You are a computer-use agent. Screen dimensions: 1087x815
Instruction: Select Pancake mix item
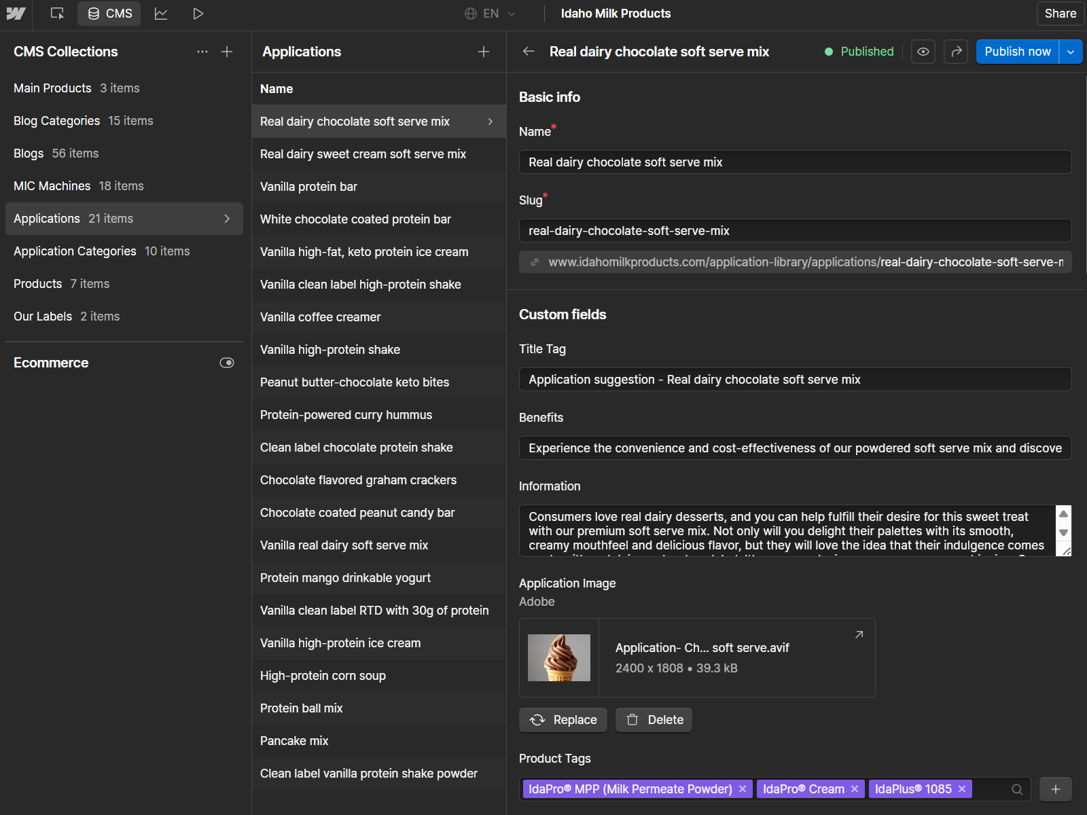pyautogui.click(x=379, y=741)
